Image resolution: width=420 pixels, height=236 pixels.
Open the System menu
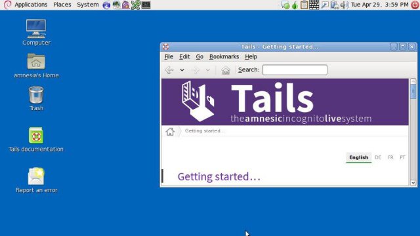pos(87,5)
